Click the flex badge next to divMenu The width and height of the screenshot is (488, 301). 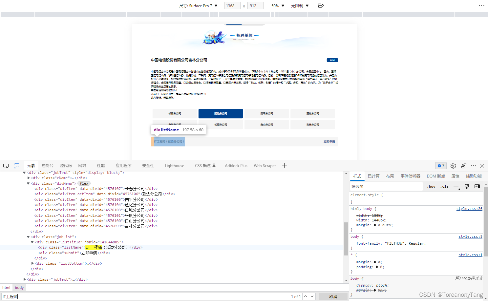[x=84, y=183]
